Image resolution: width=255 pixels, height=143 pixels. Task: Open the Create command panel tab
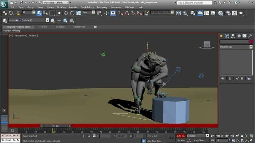click(221, 36)
